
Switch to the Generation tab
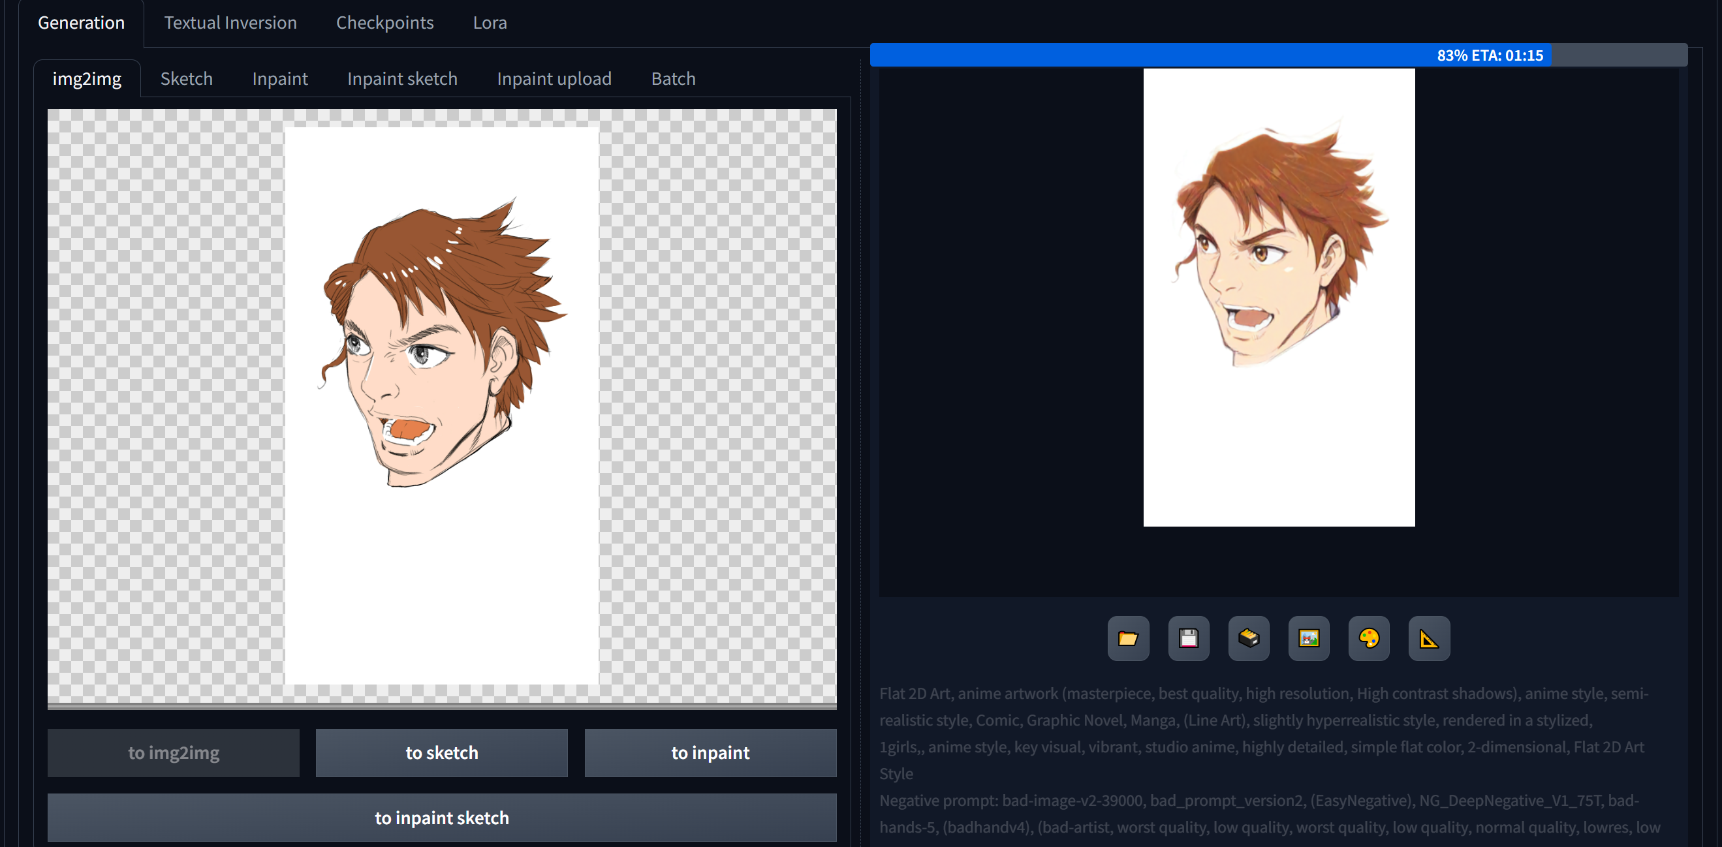pyautogui.click(x=82, y=23)
